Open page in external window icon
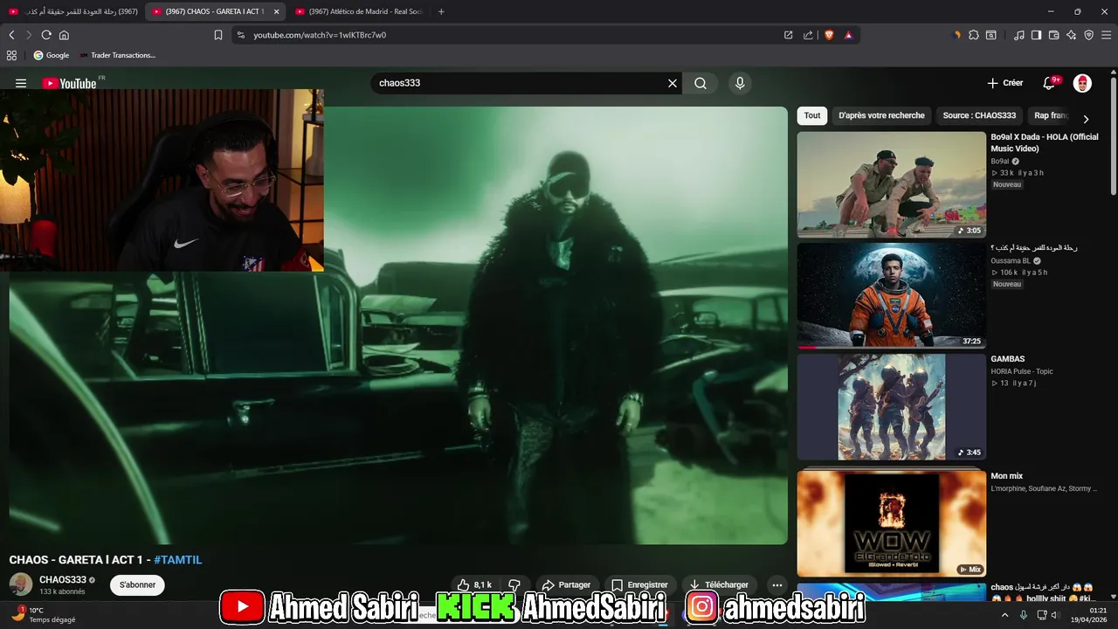 [788, 35]
